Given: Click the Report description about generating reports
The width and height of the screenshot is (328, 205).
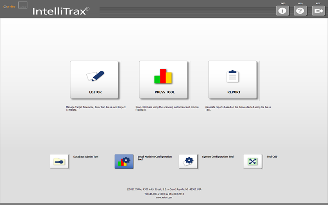Looking at the screenshot, I should pyautogui.click(x=238, y=109).
